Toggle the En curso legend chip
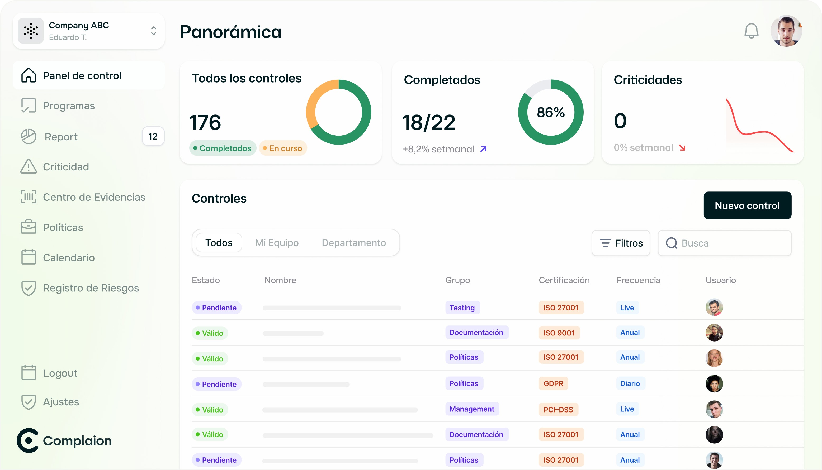 pyautogui.click(x=283, y=148)
